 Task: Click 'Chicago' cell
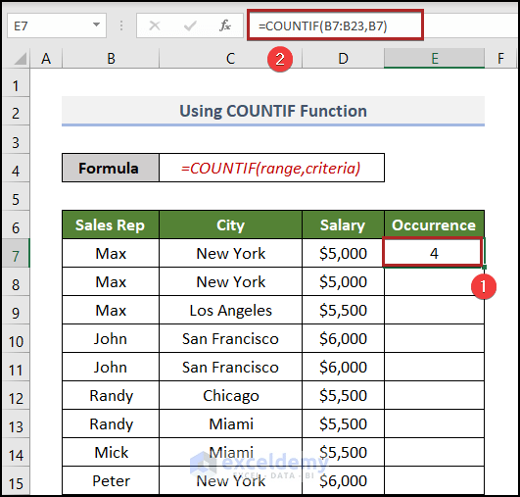(230, 395)
